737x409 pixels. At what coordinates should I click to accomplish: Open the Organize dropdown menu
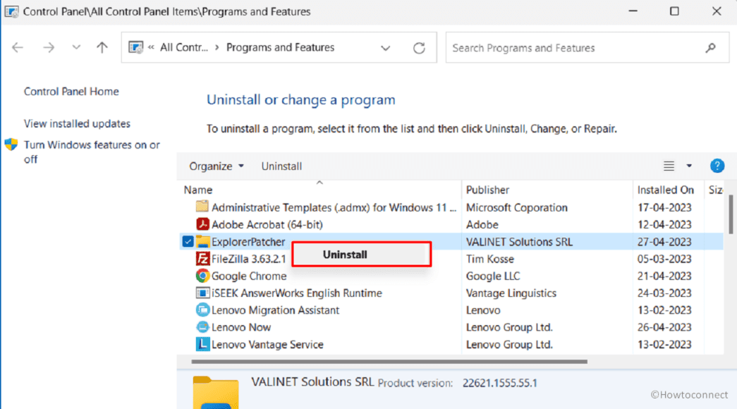click(216, 166)
